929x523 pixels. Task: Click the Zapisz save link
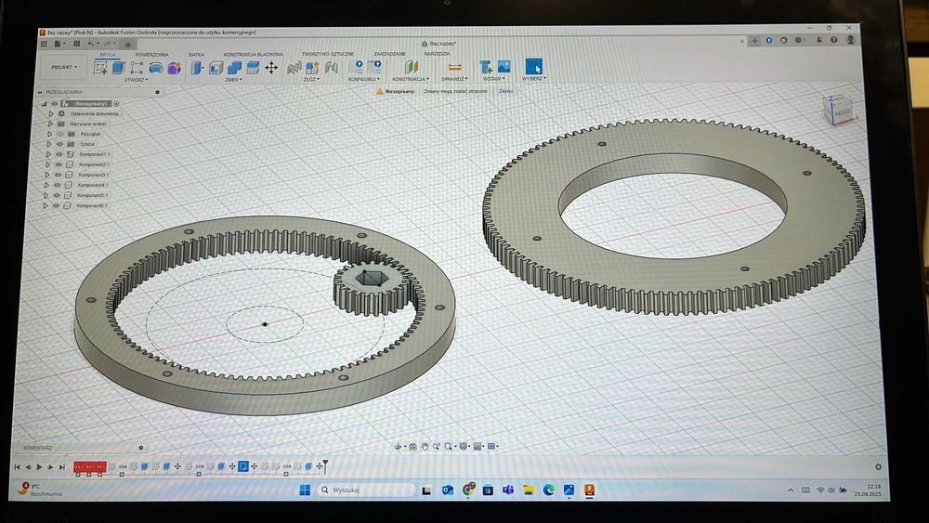[505, 91]
